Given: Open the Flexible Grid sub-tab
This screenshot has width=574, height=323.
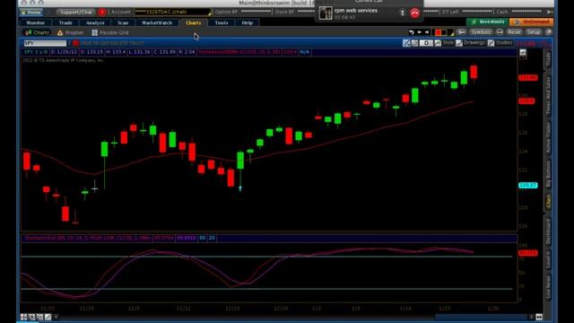Looking at the screenshot, I should (x=110, y=32).
